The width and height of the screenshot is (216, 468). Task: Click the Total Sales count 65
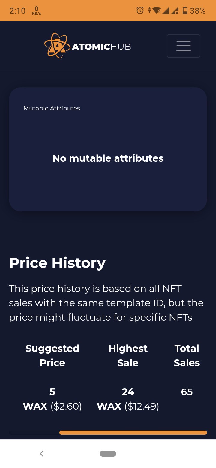pos(187,392)
